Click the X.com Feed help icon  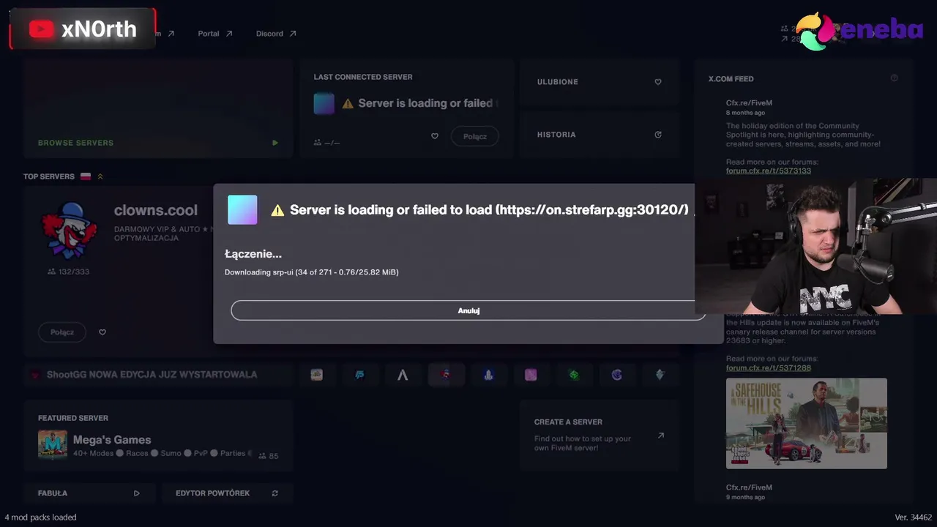[x=894, y=78]
